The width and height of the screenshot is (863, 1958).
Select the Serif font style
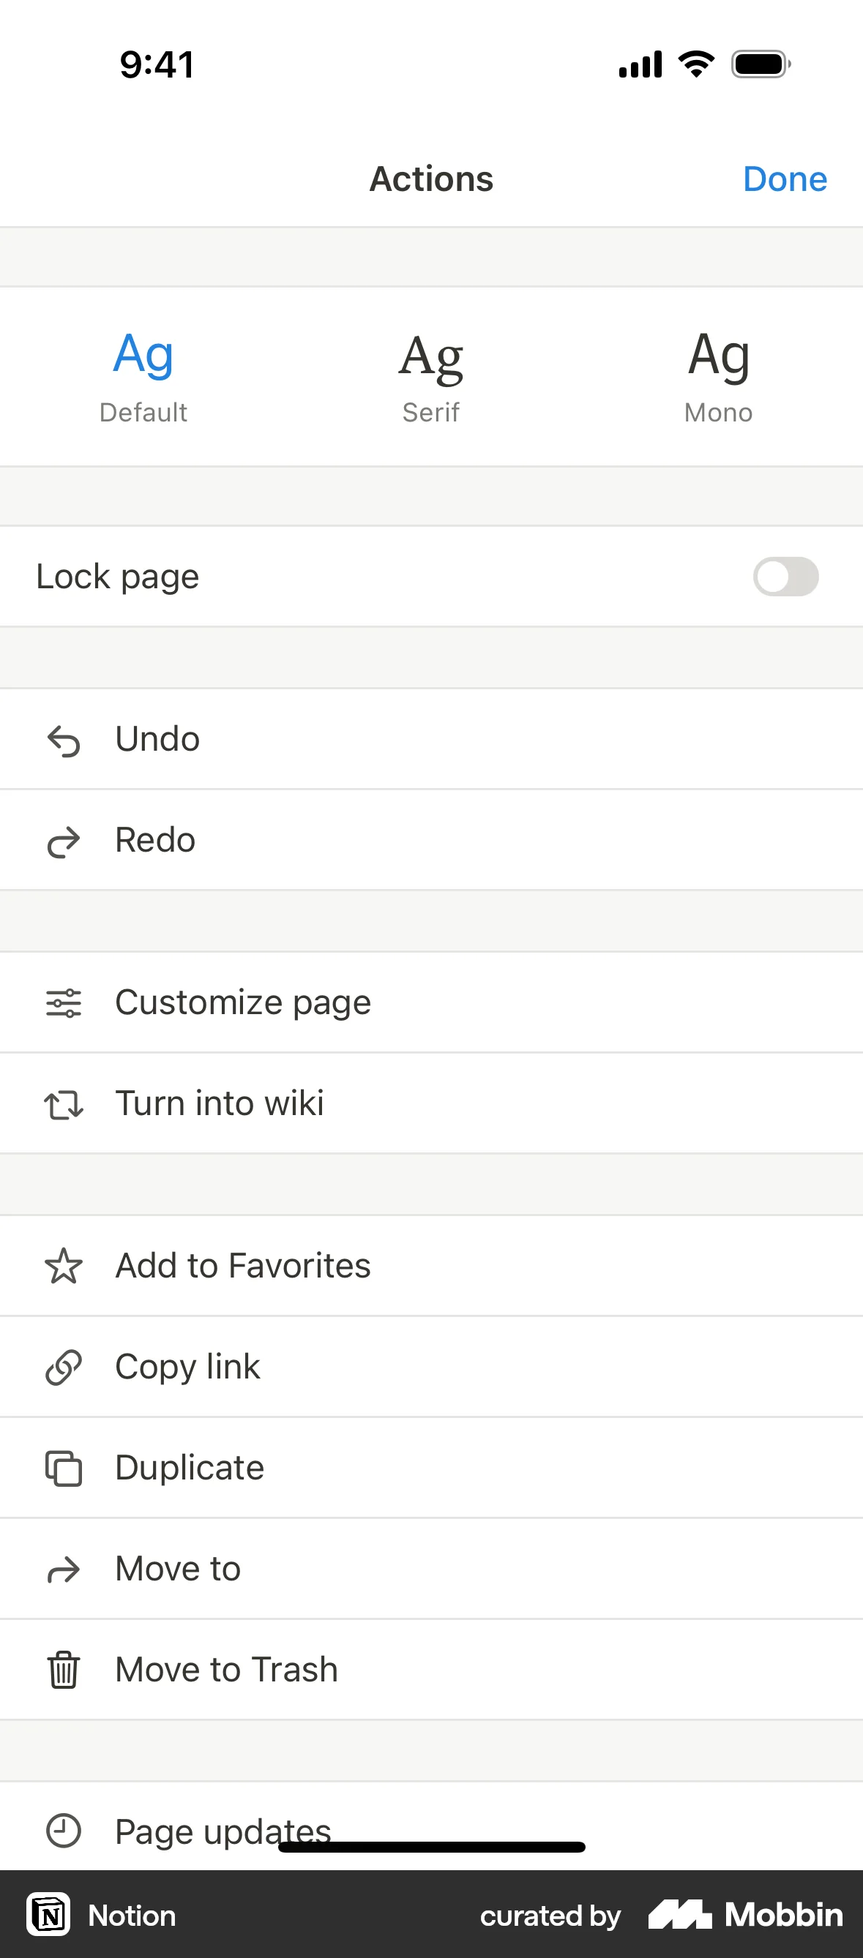tap(431, 376)
